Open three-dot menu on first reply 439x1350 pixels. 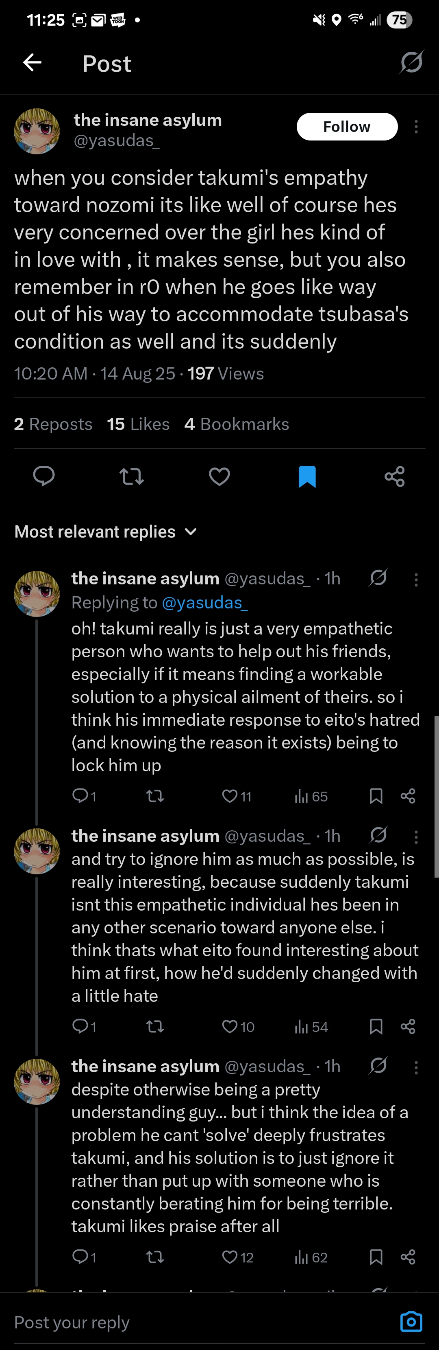coord(416,579)
